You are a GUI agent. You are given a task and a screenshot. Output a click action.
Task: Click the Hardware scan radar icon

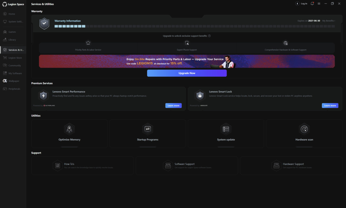(304, 129)
